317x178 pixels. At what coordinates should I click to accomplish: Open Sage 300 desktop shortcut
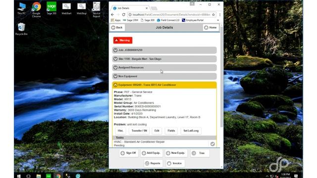point(52,8)
